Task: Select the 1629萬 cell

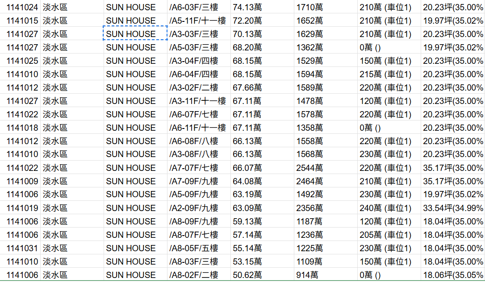Action: pos(326,33)
